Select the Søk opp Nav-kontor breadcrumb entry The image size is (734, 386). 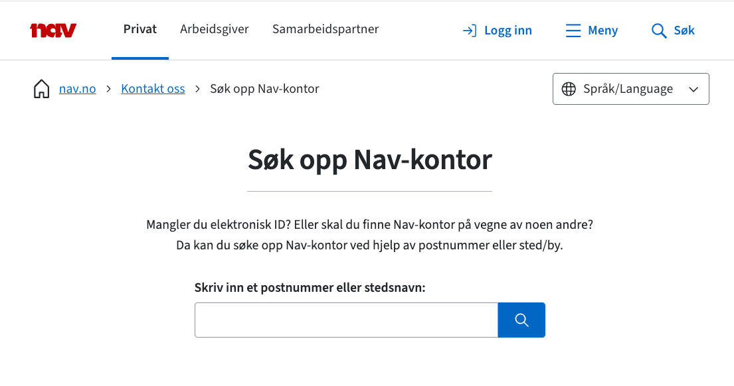point(264,88)
